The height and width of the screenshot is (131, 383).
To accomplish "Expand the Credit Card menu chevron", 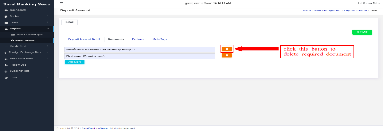I will tap(48, 46).
